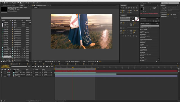
Task: Select the Selection arrow tool
Action: tap(2, 3)
